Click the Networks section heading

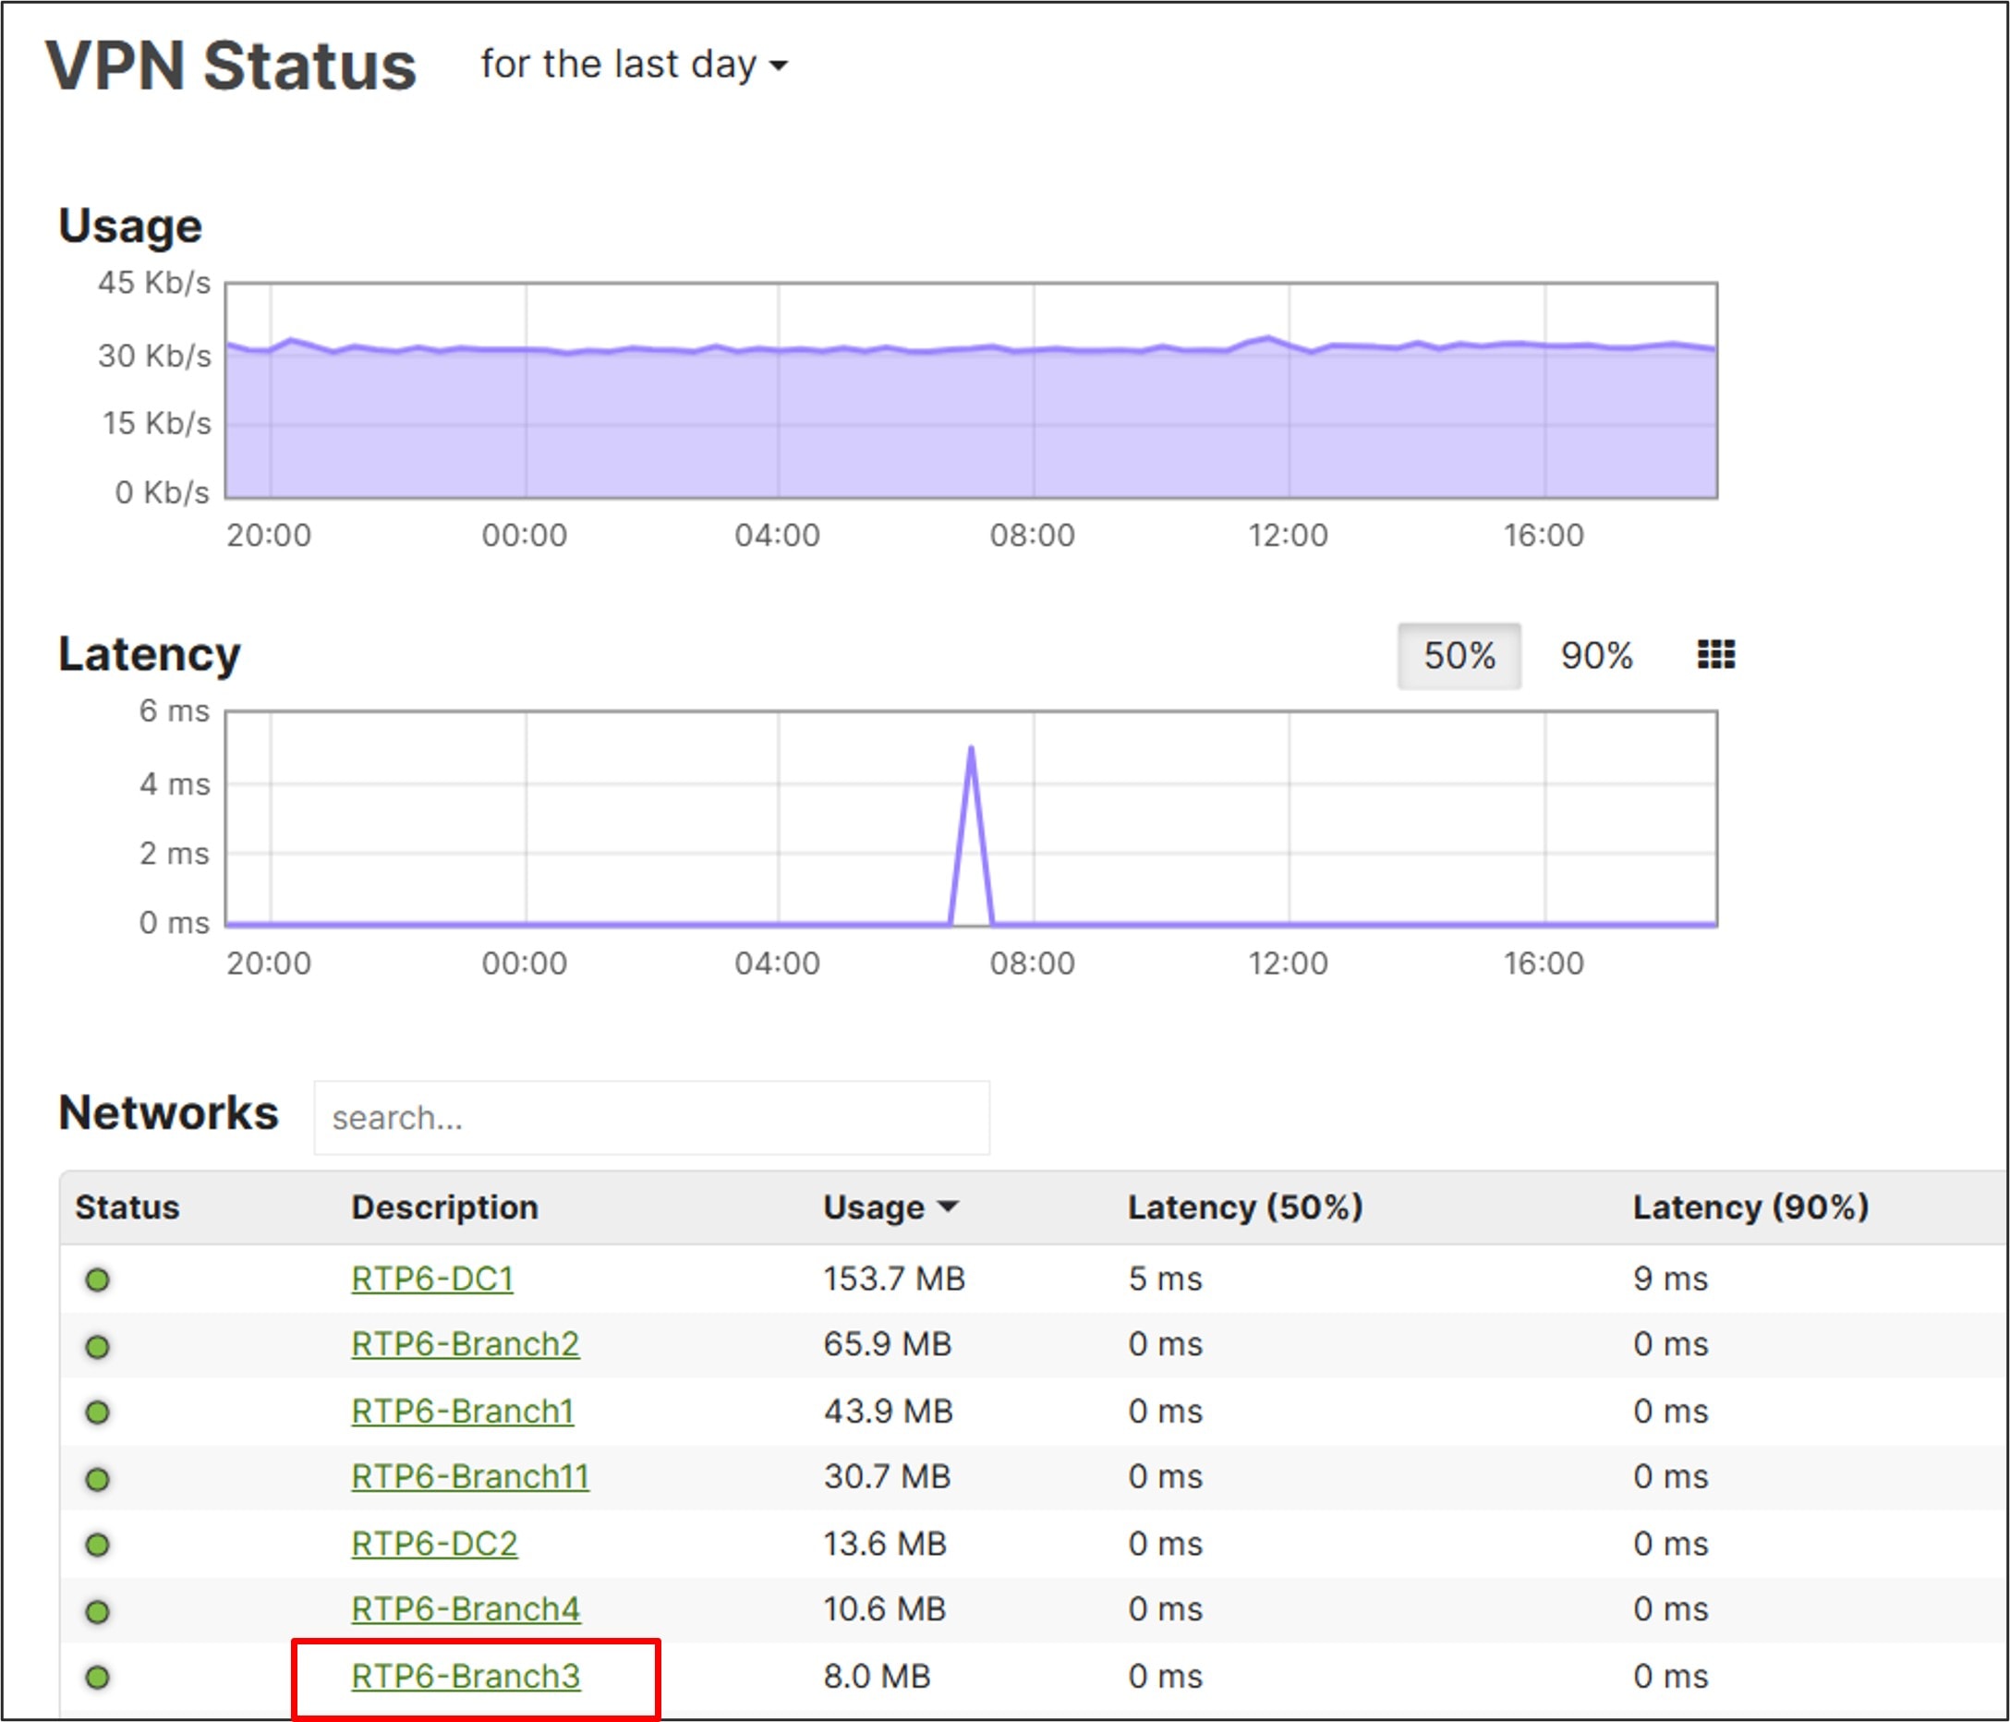point(169,1111)
